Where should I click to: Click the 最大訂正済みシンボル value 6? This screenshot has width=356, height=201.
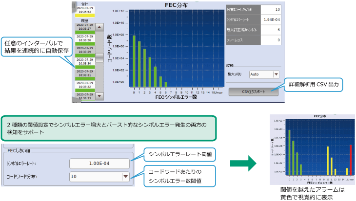click(271, 30)
